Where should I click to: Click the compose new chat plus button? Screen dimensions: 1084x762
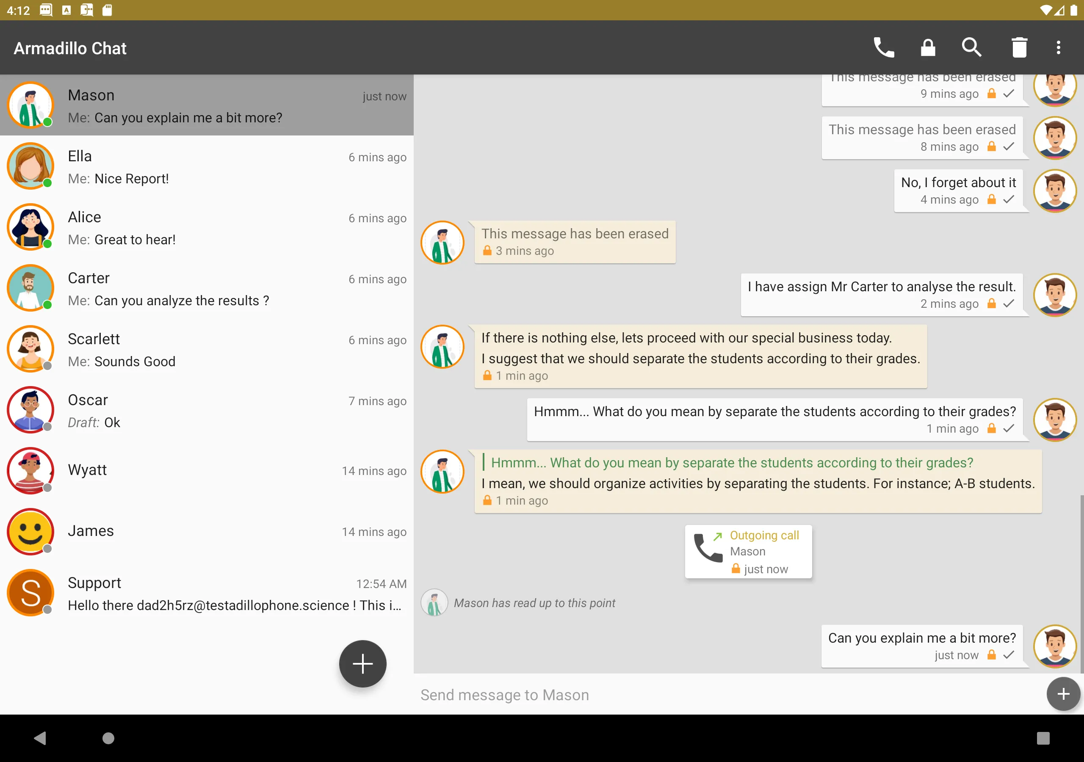coord(360,663)
